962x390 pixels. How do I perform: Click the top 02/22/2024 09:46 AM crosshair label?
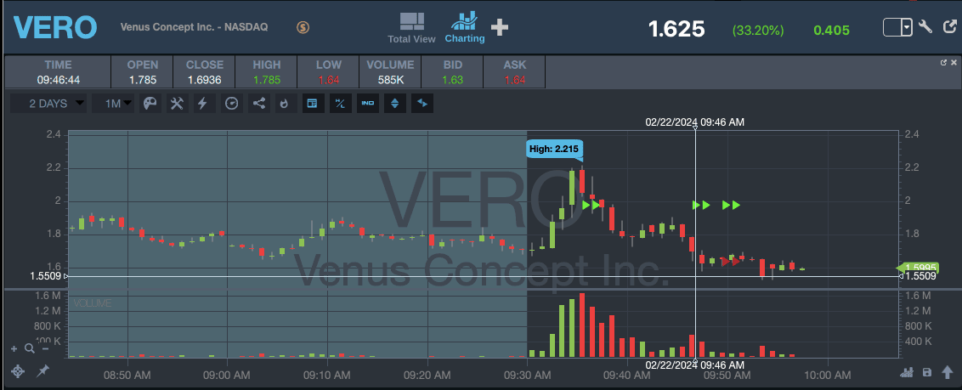click(694, 122)
